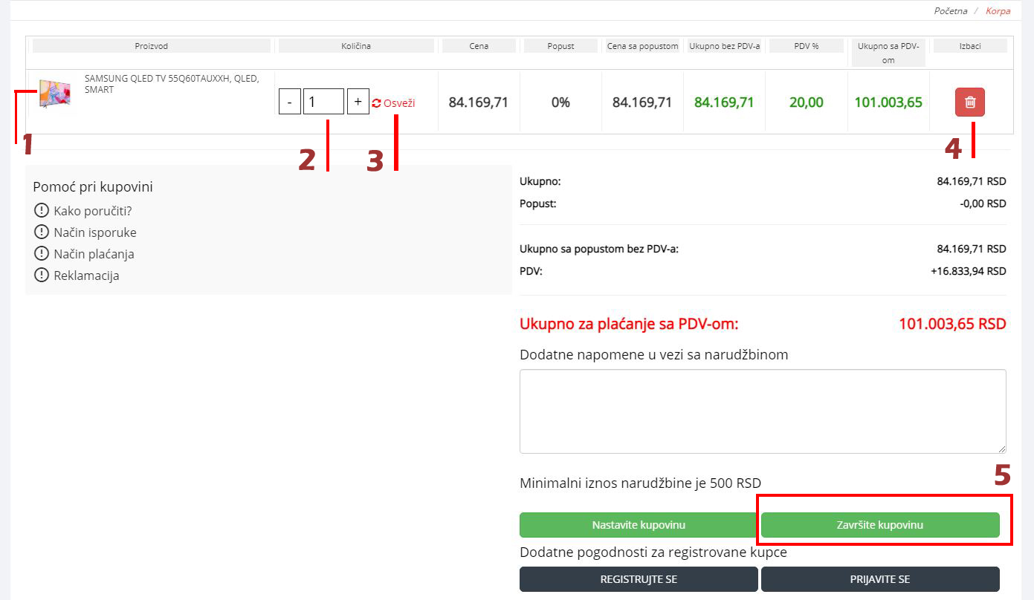Click the quantity input field
The width and height of the screenshot is (1034, 600).
(323, 102)
